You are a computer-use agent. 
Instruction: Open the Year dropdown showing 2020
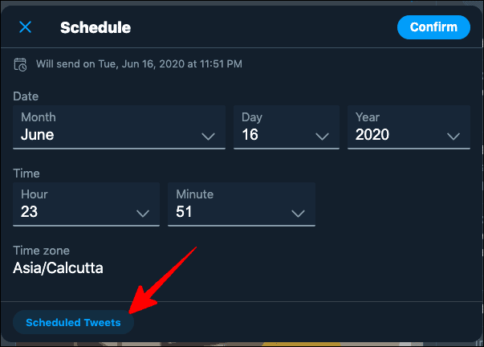[409, 127]
